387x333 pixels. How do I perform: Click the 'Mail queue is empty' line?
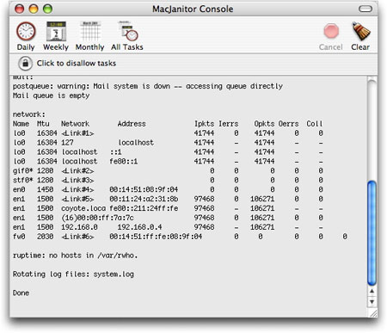tap(51, 96)
